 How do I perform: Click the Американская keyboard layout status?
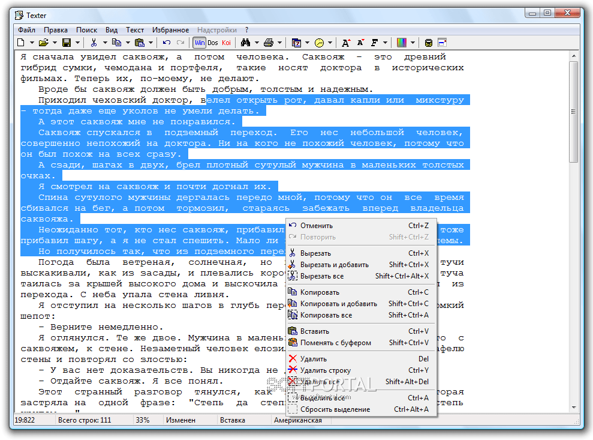(298, 420)
